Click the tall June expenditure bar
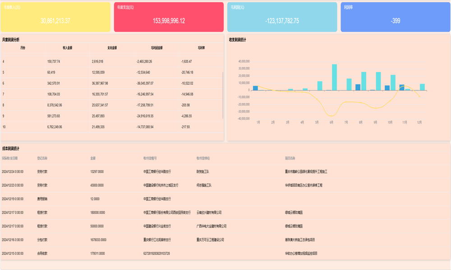 pyautogui.click(x=334, y=76)
